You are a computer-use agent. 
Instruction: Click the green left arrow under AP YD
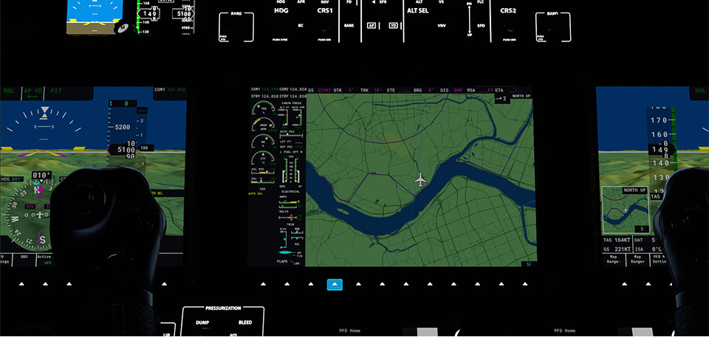32,97
